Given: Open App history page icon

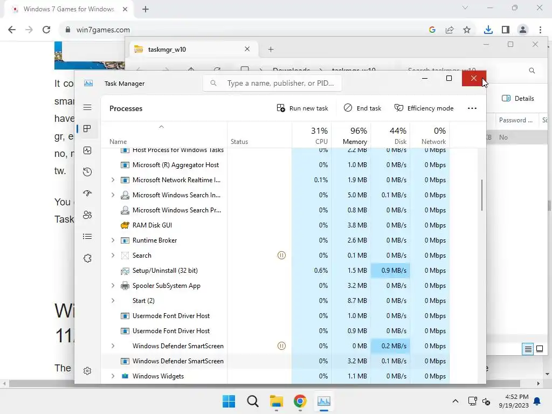Looking at the screenshot, I should 87,172.
